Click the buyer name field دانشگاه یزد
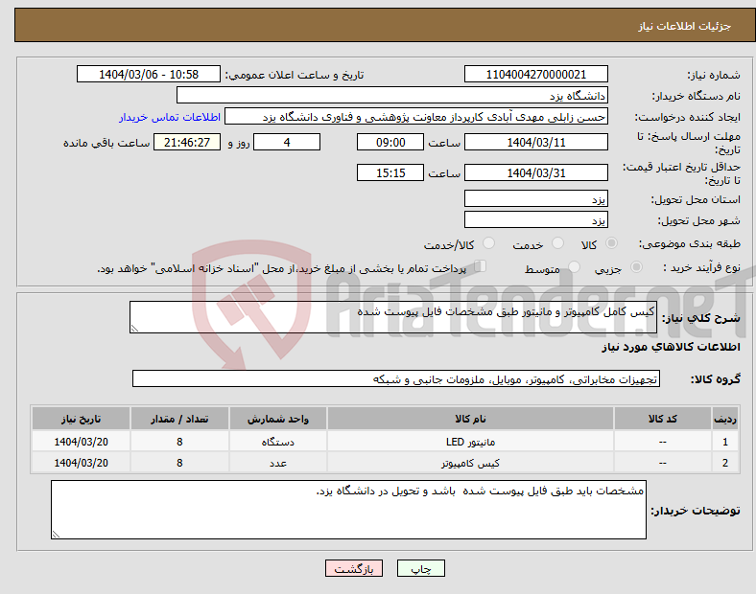Image resolution: width=756 pixels, height=594 pixels. (x=392, y=95)
